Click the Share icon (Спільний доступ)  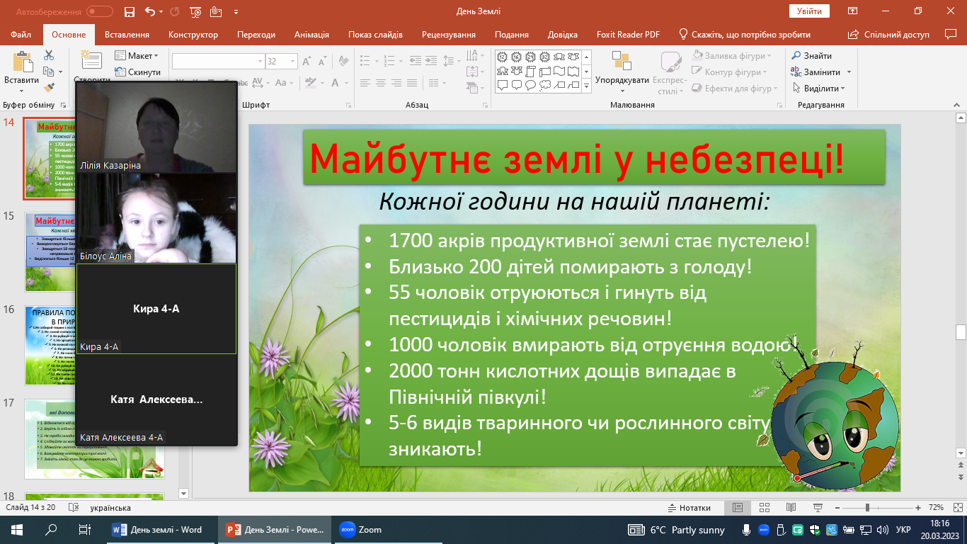(x=854, y=34)
